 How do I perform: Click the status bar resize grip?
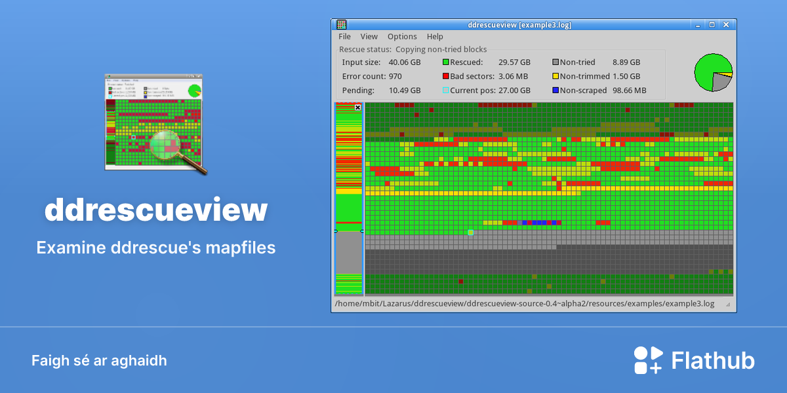728,305
